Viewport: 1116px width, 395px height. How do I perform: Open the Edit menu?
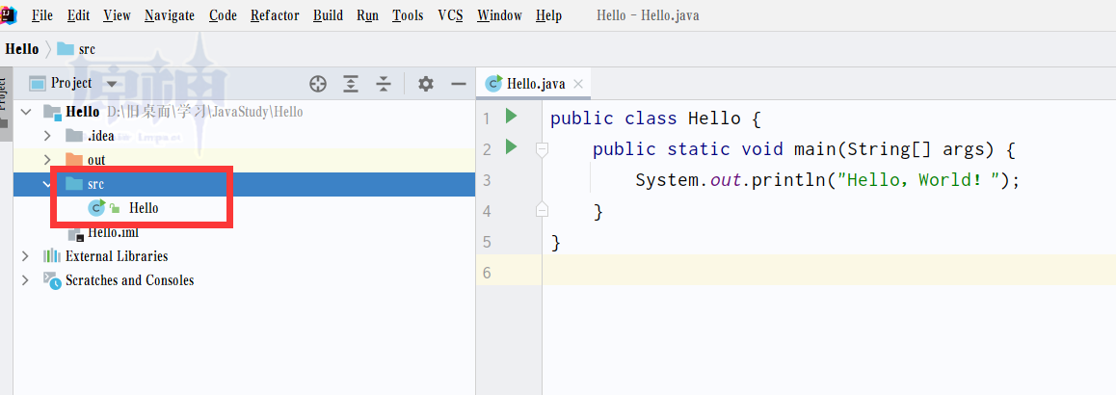pos(78,15)
